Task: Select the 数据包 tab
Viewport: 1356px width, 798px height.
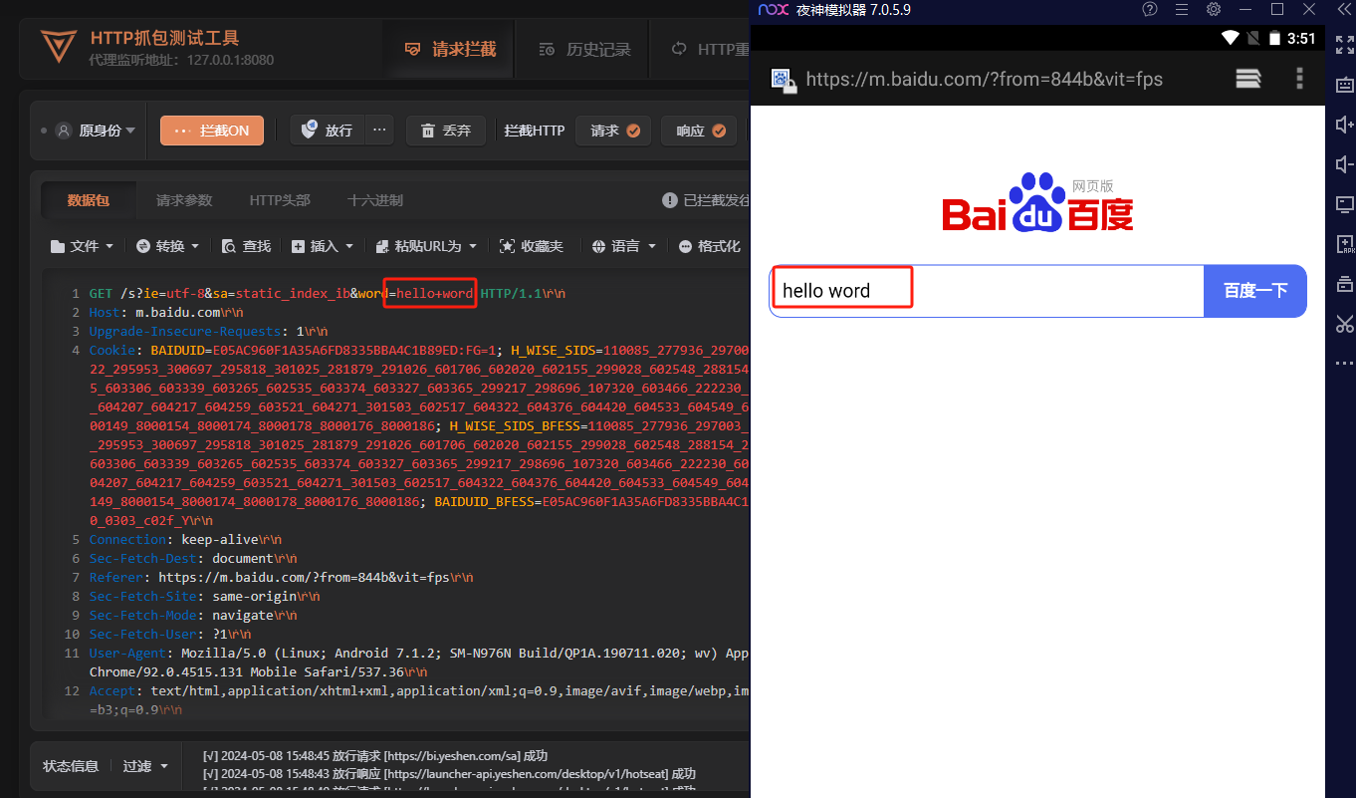Action: tap(89, 200)
